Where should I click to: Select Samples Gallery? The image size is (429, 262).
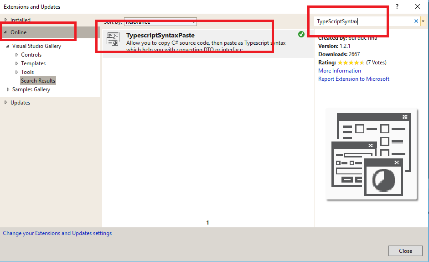pyautogui.click(x=31, y=89)
